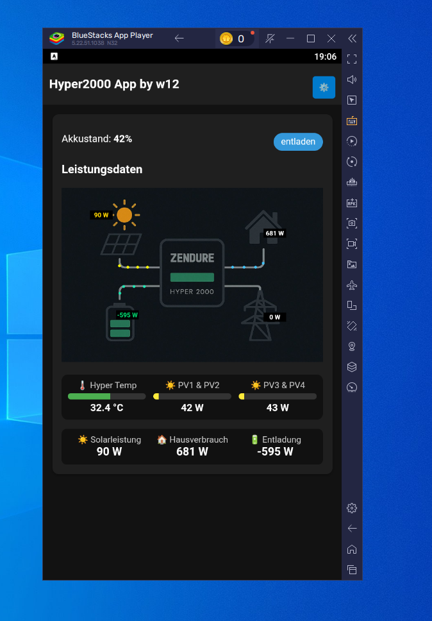Click the 32.4 °C temperature value
The image size is (432, 621).
[x=107, y=407]
